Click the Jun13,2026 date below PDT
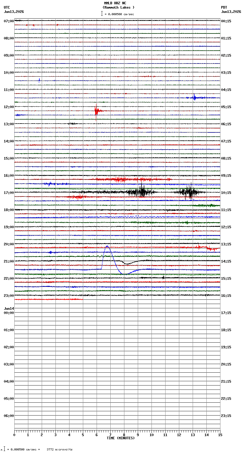 (231, 12)
